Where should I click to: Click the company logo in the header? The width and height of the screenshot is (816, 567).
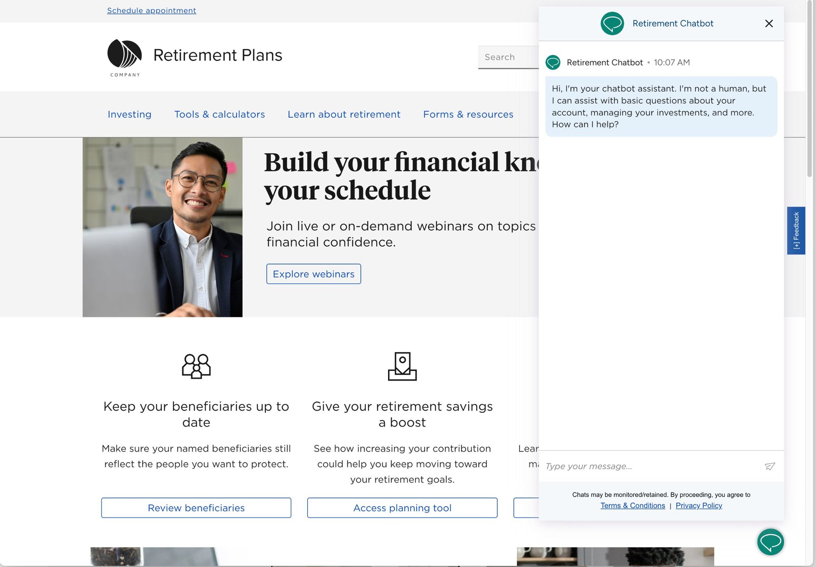coord(125,58)
